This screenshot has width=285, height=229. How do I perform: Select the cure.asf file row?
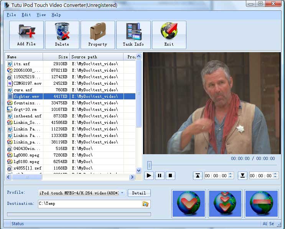pyautogui.click(x=71, y=90)
